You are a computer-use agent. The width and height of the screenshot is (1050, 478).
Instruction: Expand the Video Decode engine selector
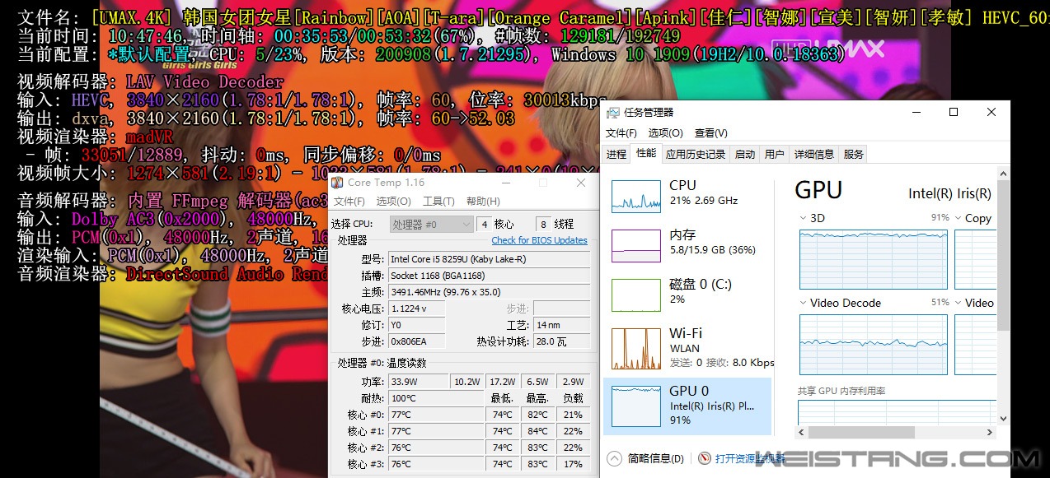click(x=804, y=303)
